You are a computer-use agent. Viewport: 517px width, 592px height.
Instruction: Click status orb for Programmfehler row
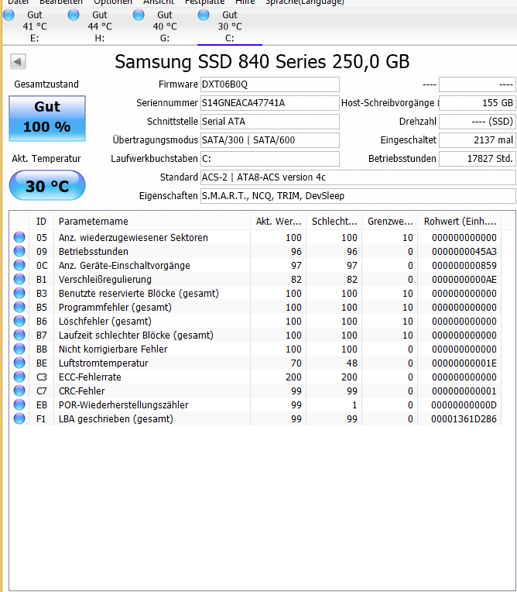click(19, 308)
